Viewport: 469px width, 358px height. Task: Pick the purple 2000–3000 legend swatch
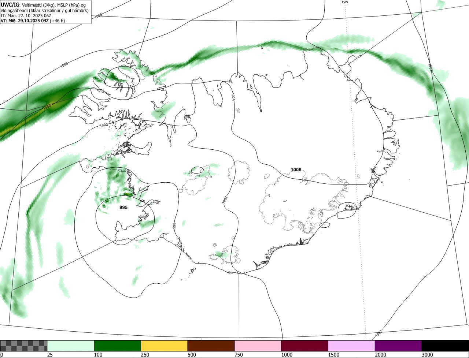pyautogui.click(x=398, y=346)
